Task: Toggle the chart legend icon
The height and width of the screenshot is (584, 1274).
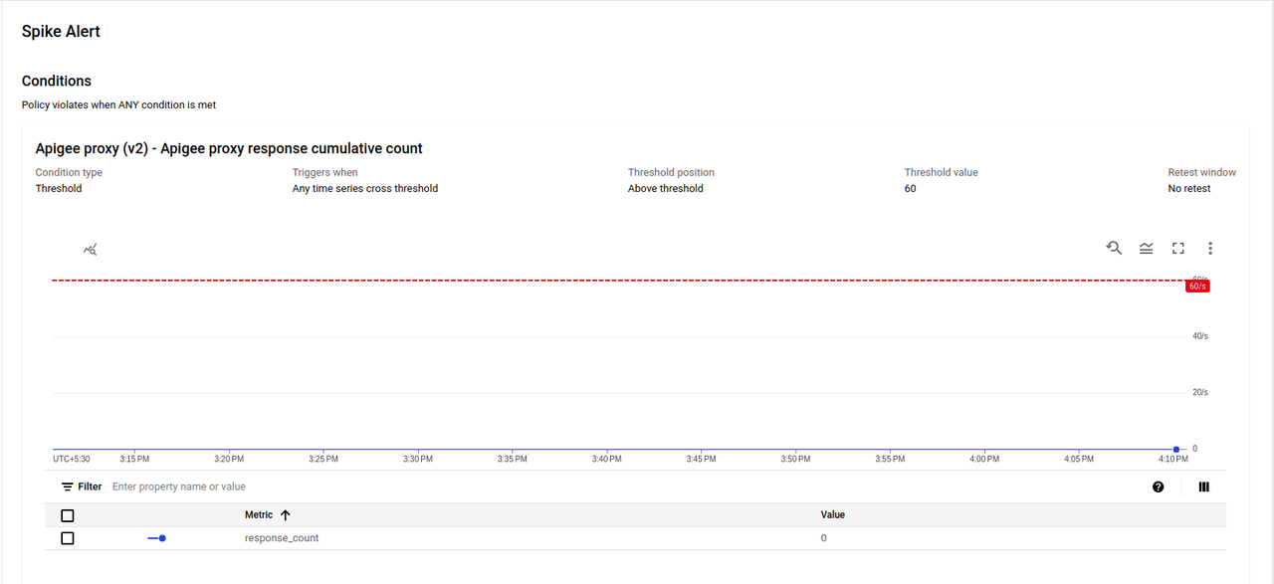Action: (1146, 249)
